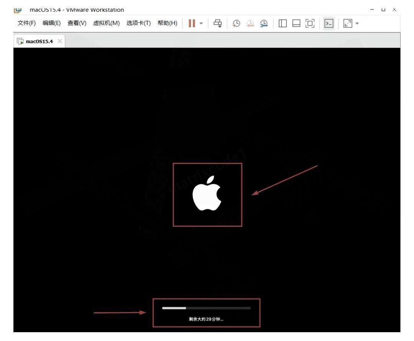Expand the stretch display dropdown arrow
The height and width of the screenshot is (341, 414).
pyautogui.click(x=357, y=23)
